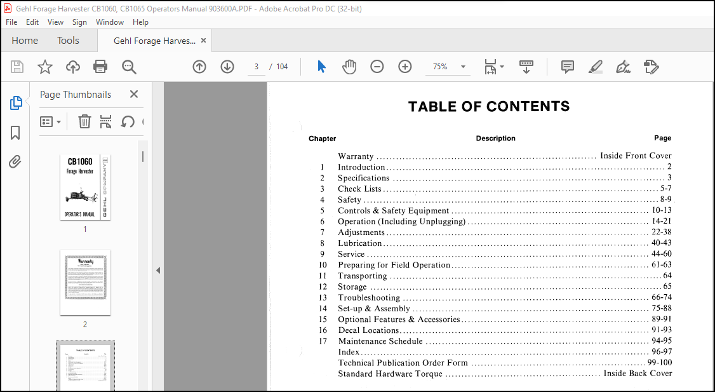Click the Save file icon
715x392 pixels.
[x=17, y=67]
